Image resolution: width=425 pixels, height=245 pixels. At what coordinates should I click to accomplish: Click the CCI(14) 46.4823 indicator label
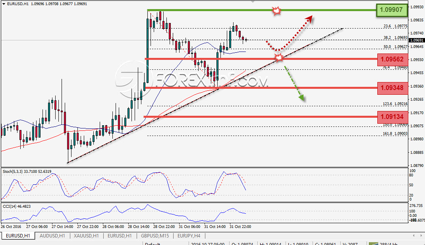17,206
